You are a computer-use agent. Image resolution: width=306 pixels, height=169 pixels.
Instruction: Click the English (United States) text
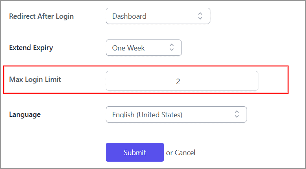click(x=147, y=115)
